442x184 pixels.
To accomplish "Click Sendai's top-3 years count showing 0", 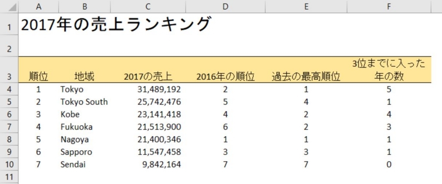I will coord(389,164).
